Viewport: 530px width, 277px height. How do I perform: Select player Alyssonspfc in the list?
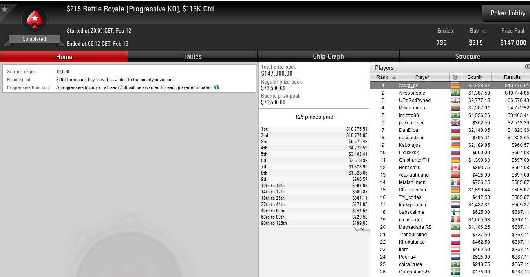[x=450, y=93]
